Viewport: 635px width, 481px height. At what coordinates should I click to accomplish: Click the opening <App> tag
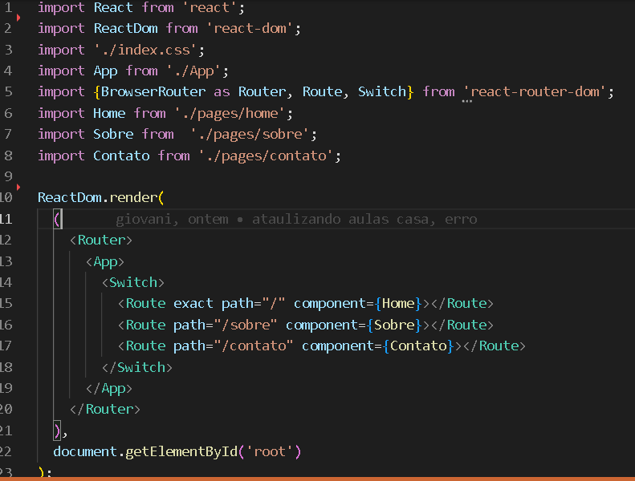point(105,261)
